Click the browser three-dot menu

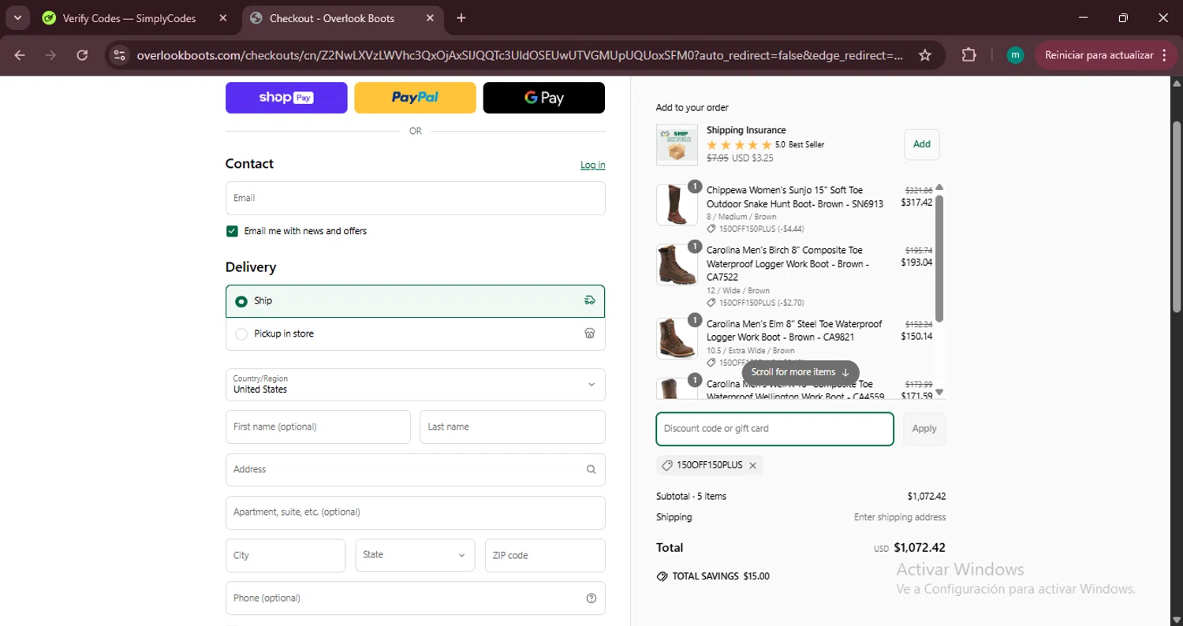pyautogui.click(x=1164, y=55)
